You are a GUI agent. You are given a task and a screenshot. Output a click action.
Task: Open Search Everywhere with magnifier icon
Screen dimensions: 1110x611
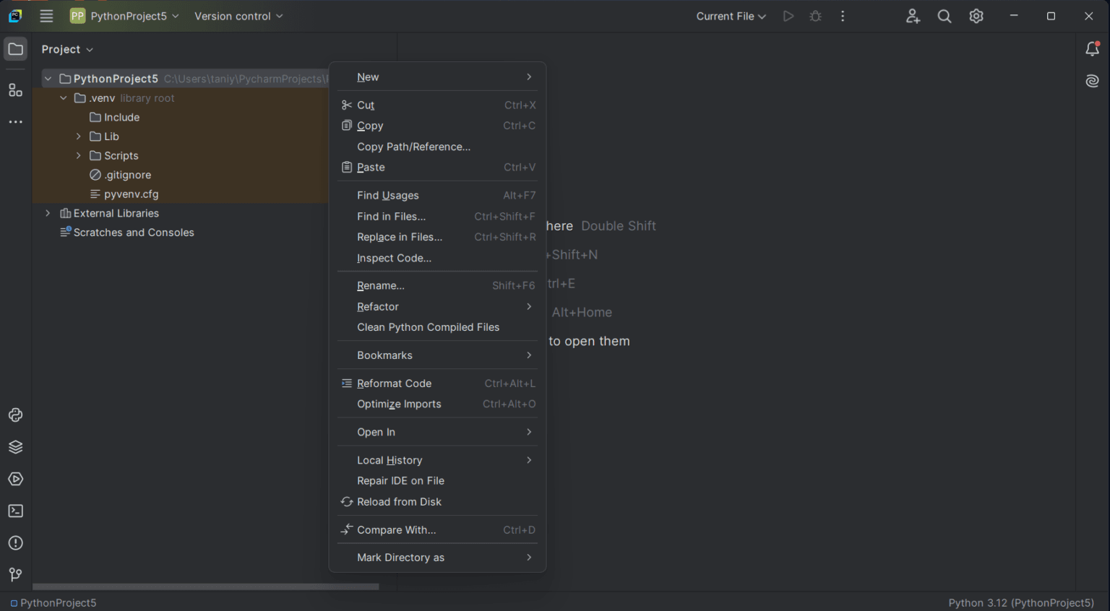coord(944,15)
